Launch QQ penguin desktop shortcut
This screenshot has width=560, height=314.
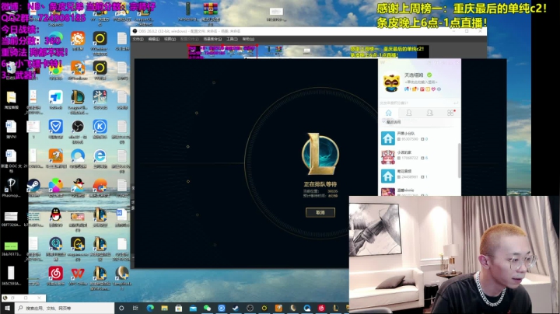pos(56,215)
